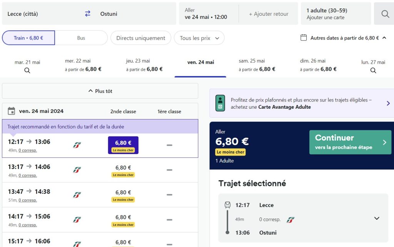
Task: Open the Tous les prix dropdown
Action: (x=199, y=38)
